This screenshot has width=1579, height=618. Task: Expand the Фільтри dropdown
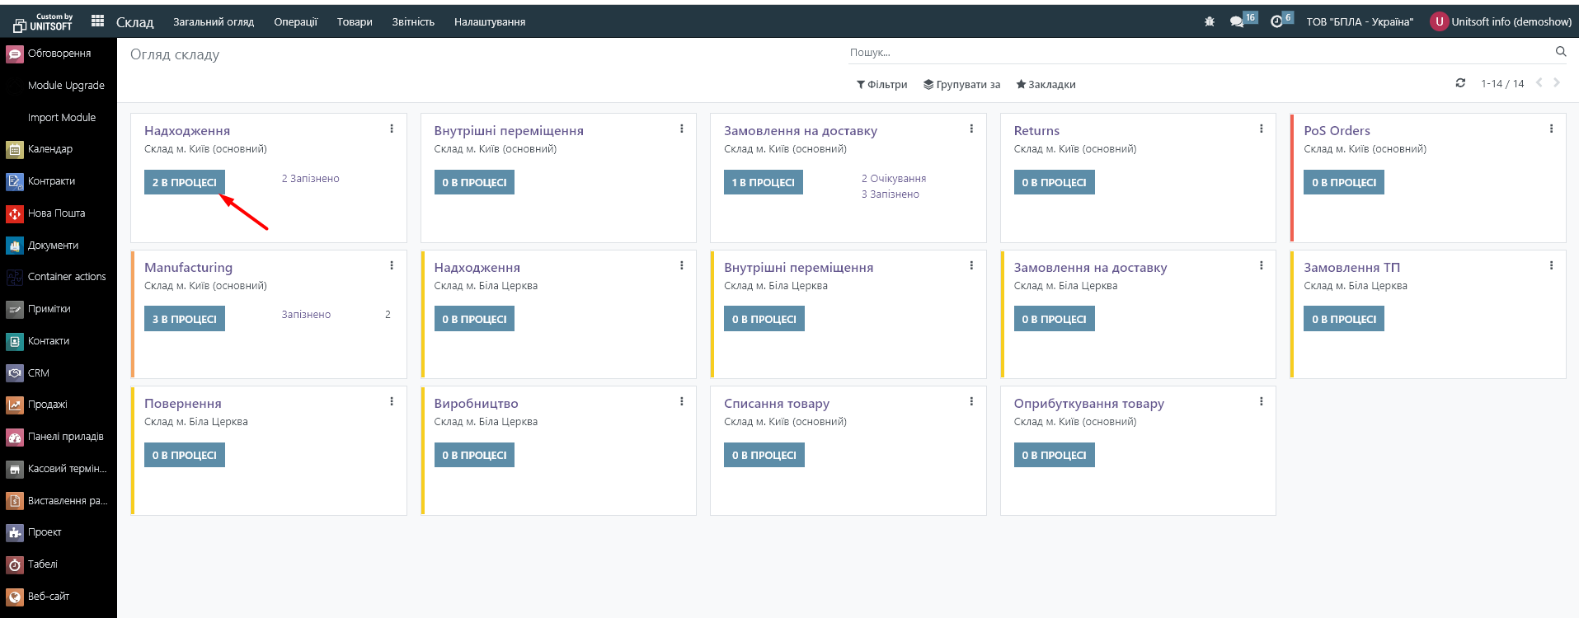click(x=881, y=85)
